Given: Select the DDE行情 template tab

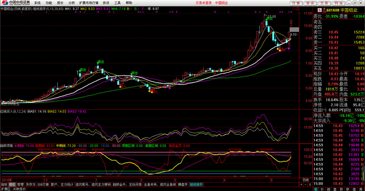Looking at the screenshot, I should tap(43, 184).
